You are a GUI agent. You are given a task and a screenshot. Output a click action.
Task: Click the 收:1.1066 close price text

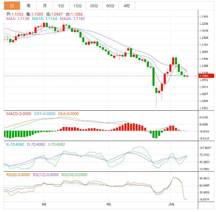point(74,14)
